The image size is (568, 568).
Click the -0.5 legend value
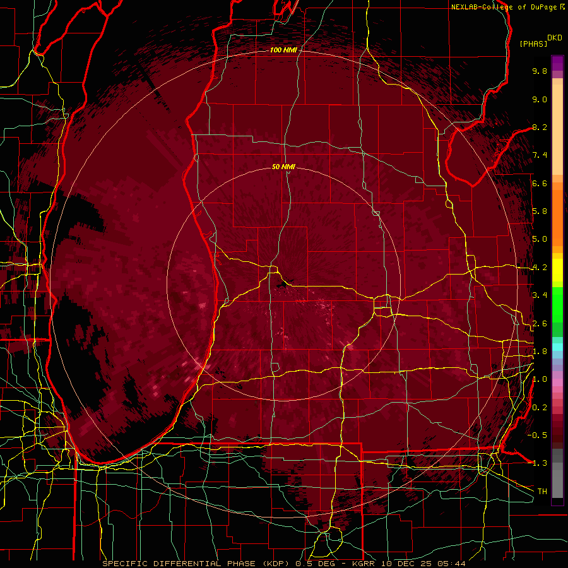(537, 435)
